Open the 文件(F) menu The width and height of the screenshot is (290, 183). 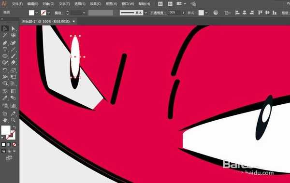coord(17,4)
